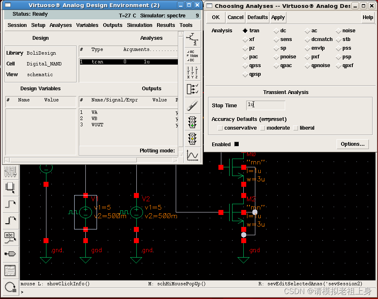This screenshot has width=378, height=299.
Task: Open the Simulation menu
Action: click(x=140, y=25)
